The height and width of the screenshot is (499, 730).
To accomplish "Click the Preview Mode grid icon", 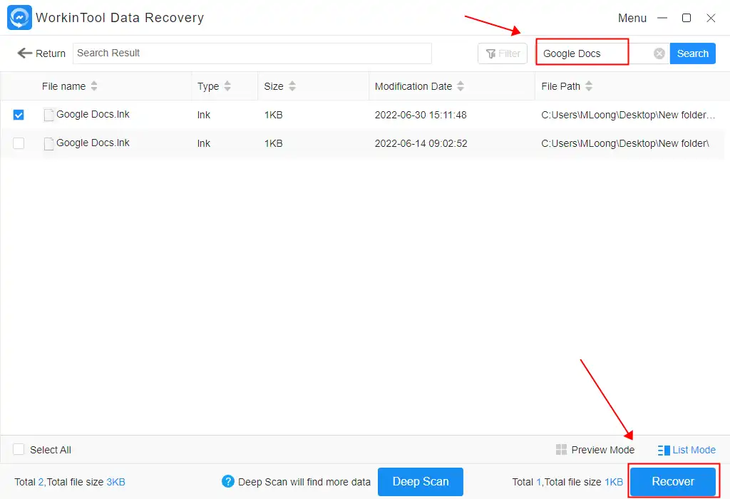I will tap(562, 450).
